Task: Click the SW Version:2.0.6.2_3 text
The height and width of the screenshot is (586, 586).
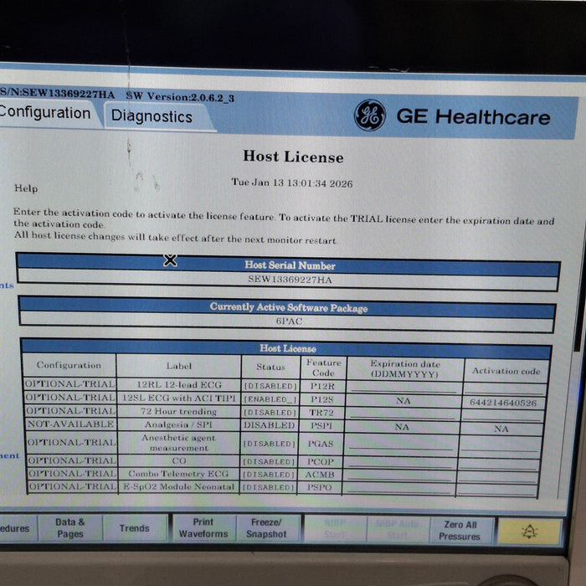Action: point(181,97)
